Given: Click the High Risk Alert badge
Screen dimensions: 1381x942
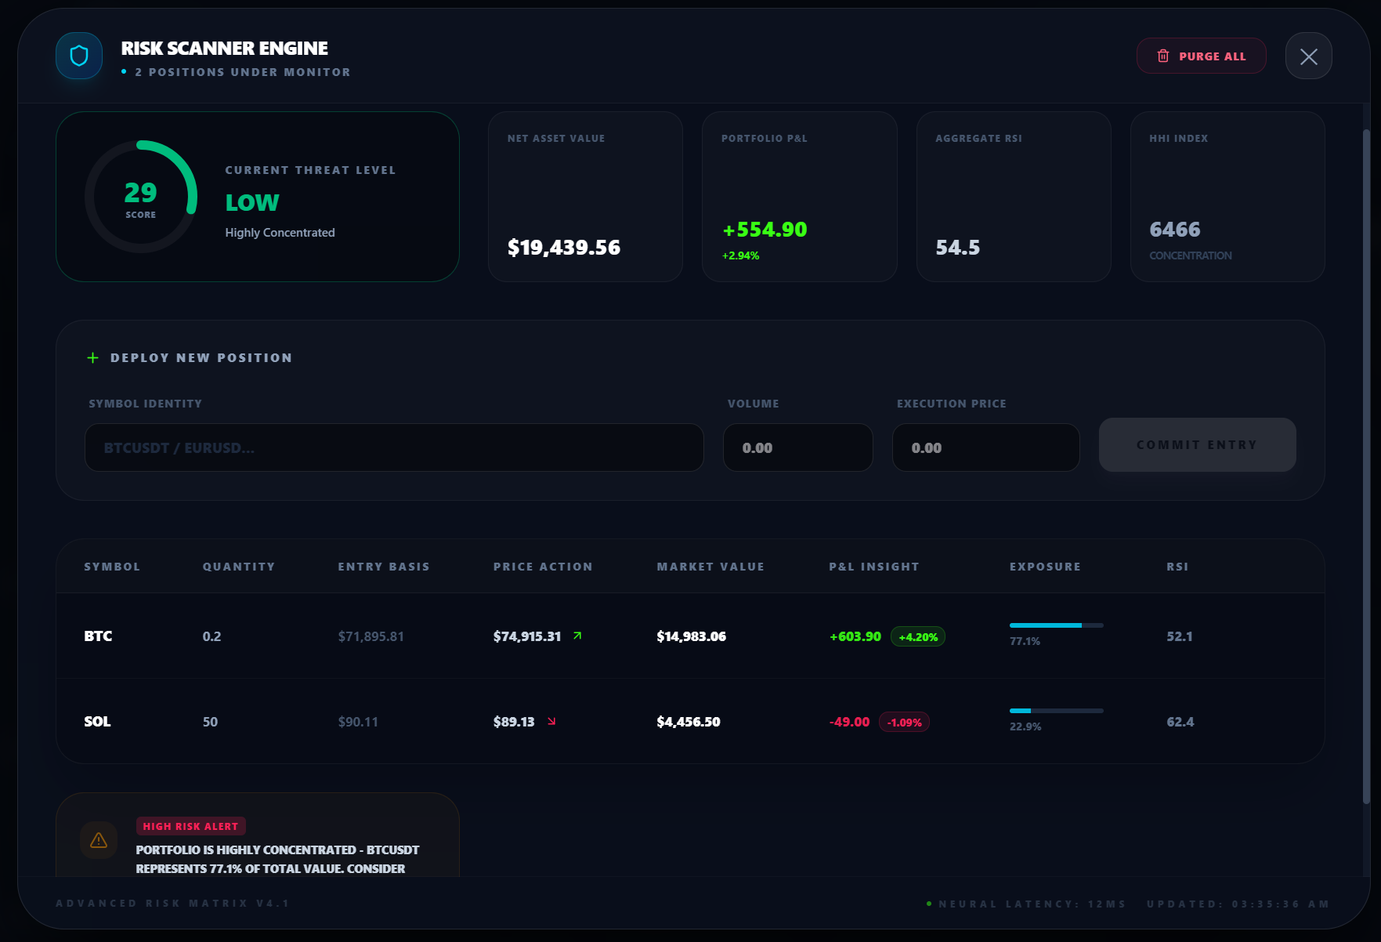Looking at the screenshot, I should [190, 826].
